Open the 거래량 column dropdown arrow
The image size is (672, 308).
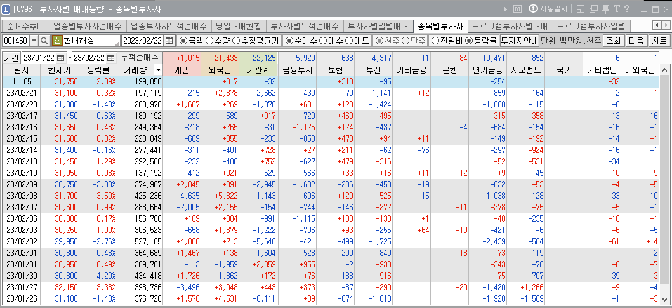[158, 70]
